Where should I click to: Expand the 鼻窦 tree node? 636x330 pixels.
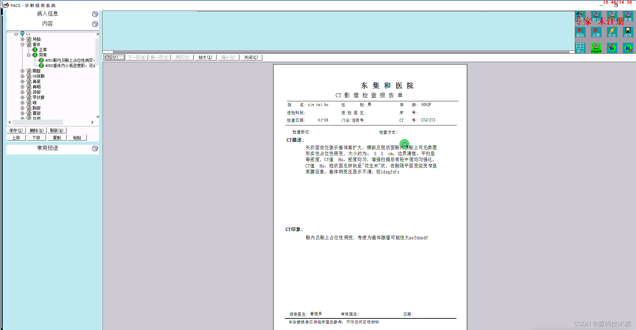(x=23, y=81)
